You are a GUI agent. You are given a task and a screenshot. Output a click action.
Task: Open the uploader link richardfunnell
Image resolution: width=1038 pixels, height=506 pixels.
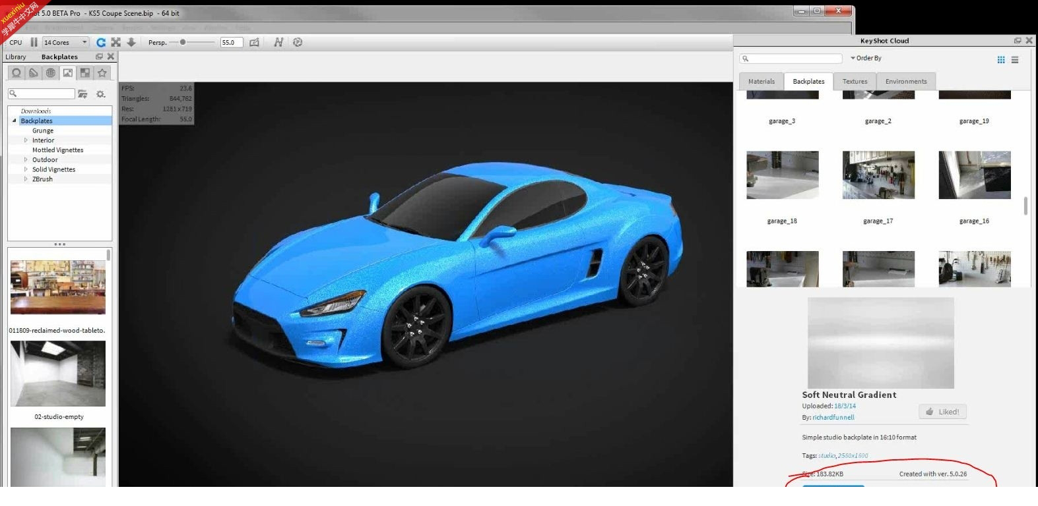[833, 417]
